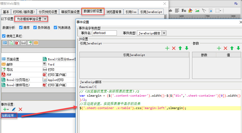Viewport: 242px width, 133px height.
Task: Open the border dropdown in designer toolbar
Action: (x=218, y=11)
